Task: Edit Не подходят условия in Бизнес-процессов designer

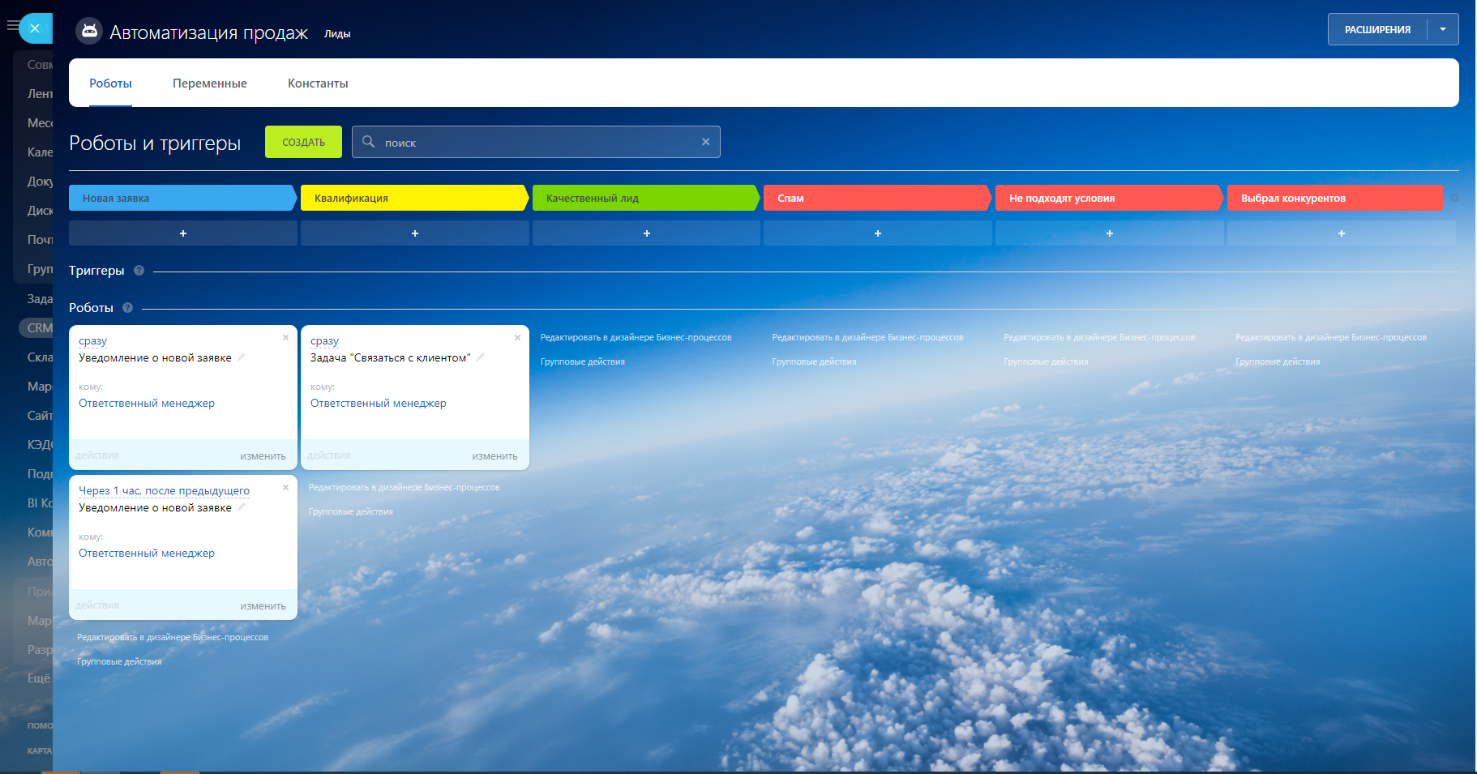Action: point(1100,337)
